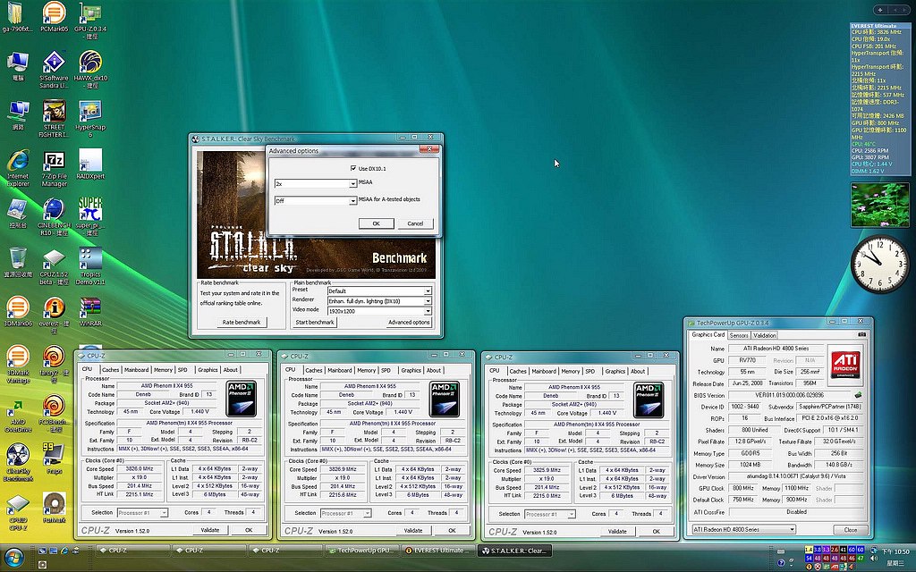This screenshot has height=572, width=916.
Task: Select the 3DMark Vantage desktop icon
Action: tap(18, 365)
